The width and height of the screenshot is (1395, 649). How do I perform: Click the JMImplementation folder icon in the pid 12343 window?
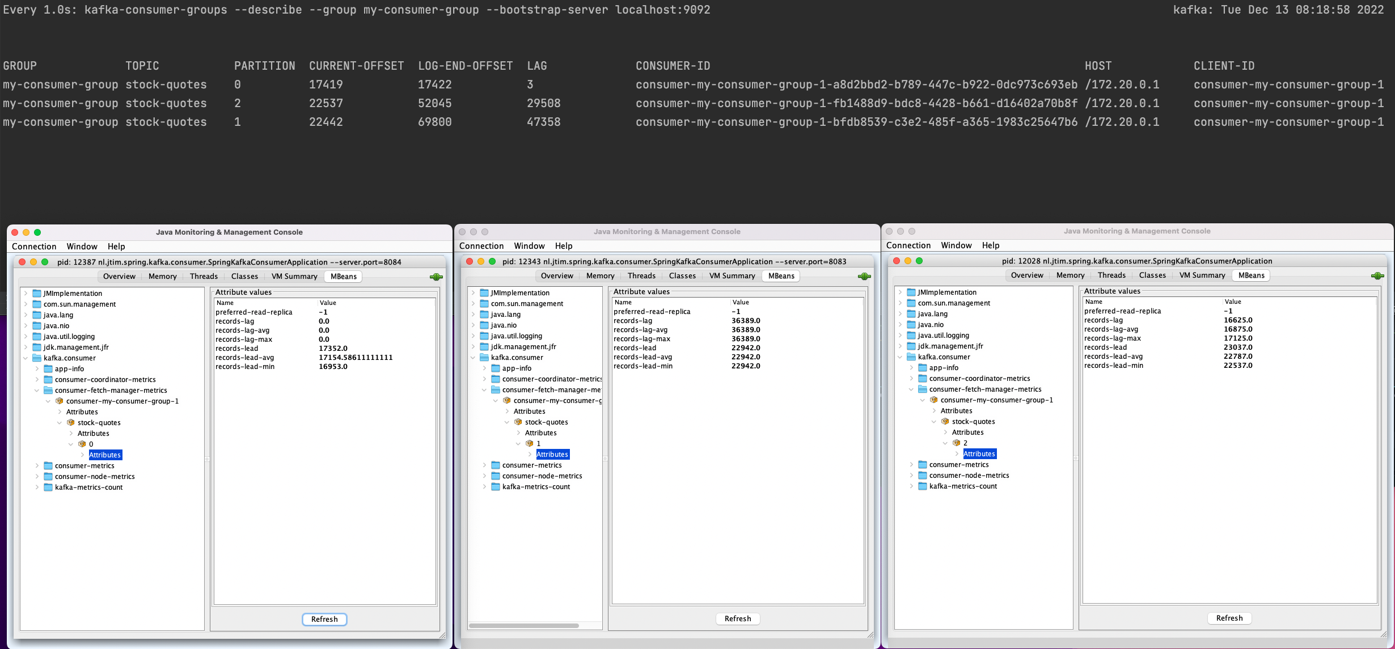pos(484,293)
